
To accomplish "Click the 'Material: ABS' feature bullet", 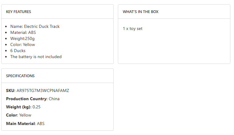I will point(23,32).
